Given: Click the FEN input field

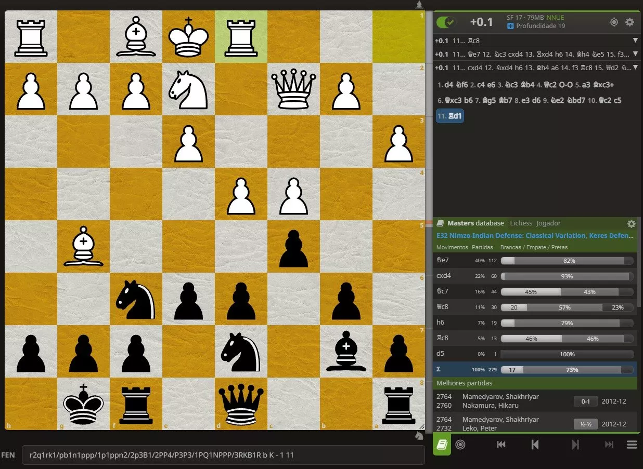Looking at the screenshot, I should pos(224,455).
